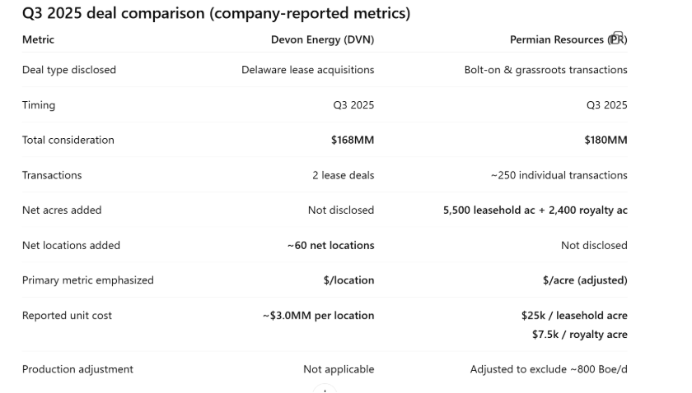Select the '~250 individual transactions' cell
Screen dimensions: 692x393
click(559, 175)
